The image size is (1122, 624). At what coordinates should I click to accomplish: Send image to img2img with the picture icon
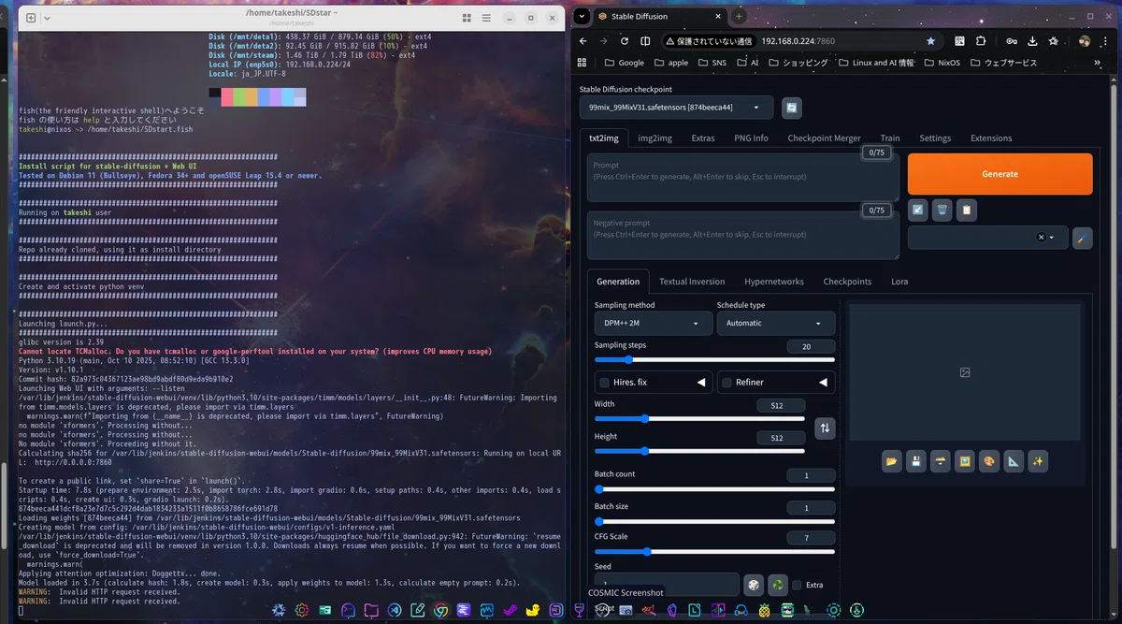pyautogui.click(x=965, y=461)
